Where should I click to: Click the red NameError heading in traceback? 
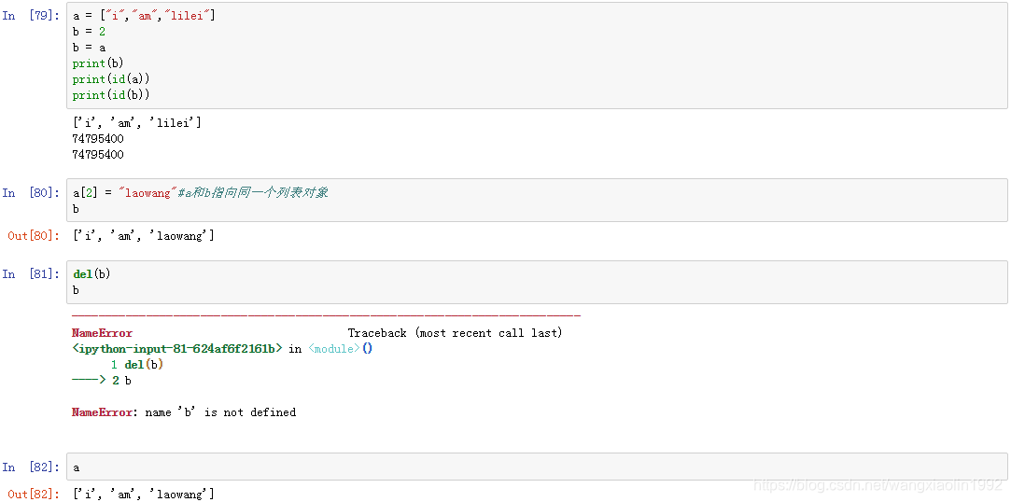tap(102, 333)
